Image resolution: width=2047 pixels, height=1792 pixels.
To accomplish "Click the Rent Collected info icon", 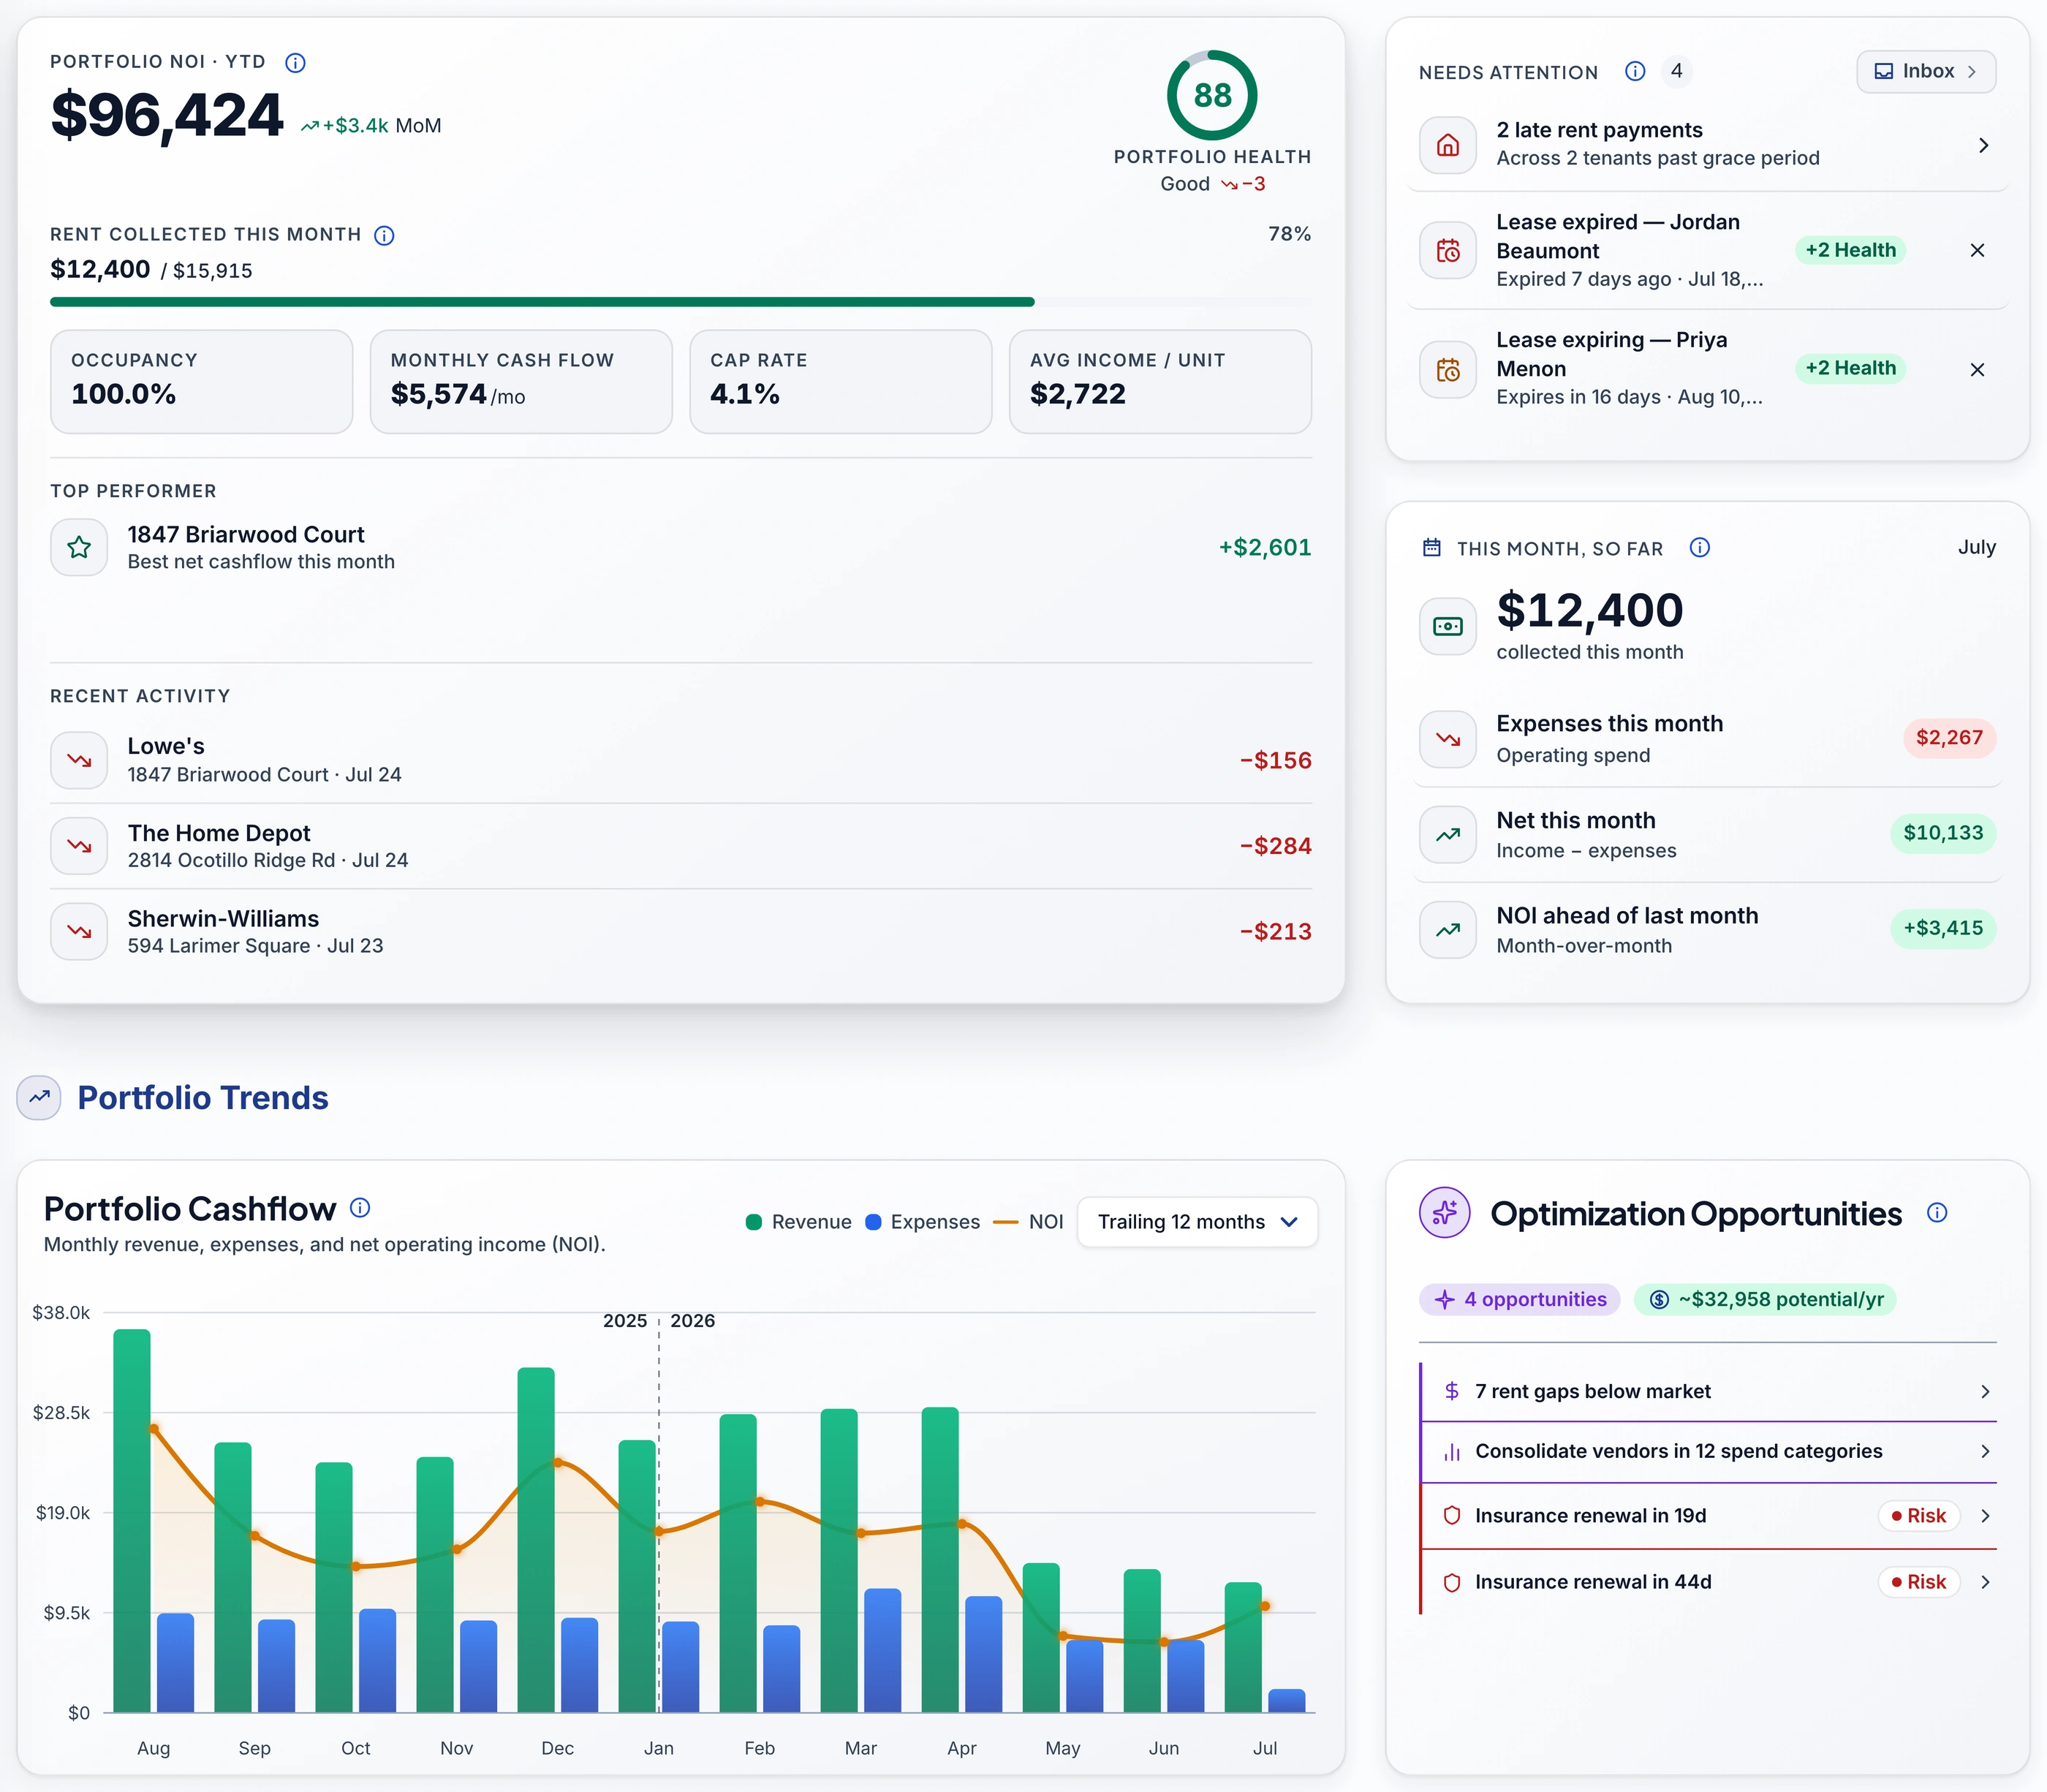I will 384,236.
